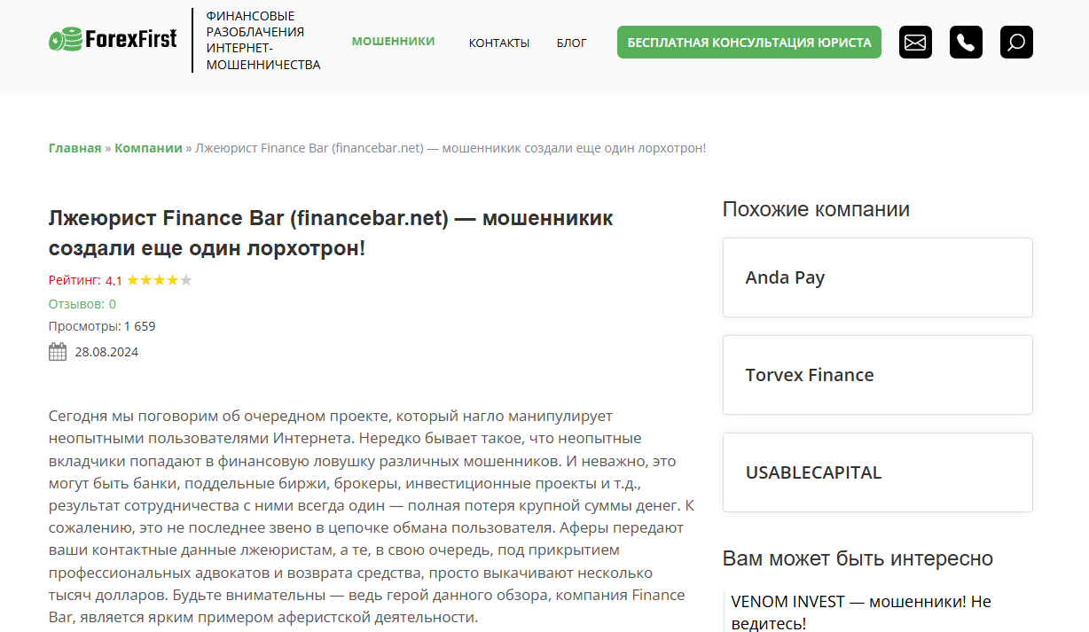Open the МОШЕННИКИ menu item
1089x632 pixels.
(394, 41)
